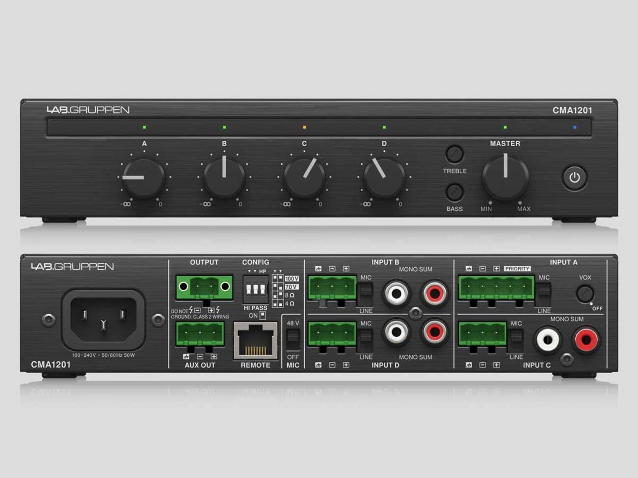Image resolution: width=638 pixels, height=478 pixels.
Task: Click the channel C level knob
Action: [304, 177]
